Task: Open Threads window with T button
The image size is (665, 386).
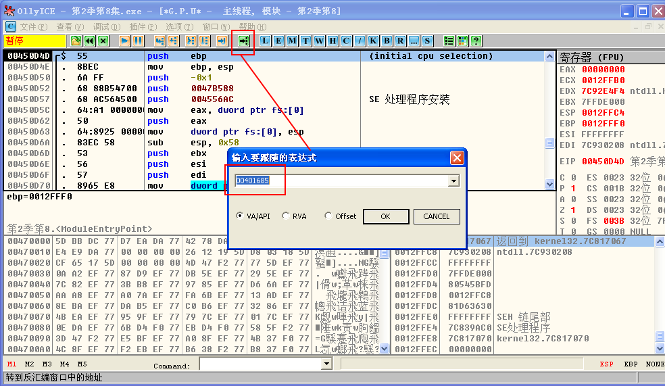Action: coord(305,41)
